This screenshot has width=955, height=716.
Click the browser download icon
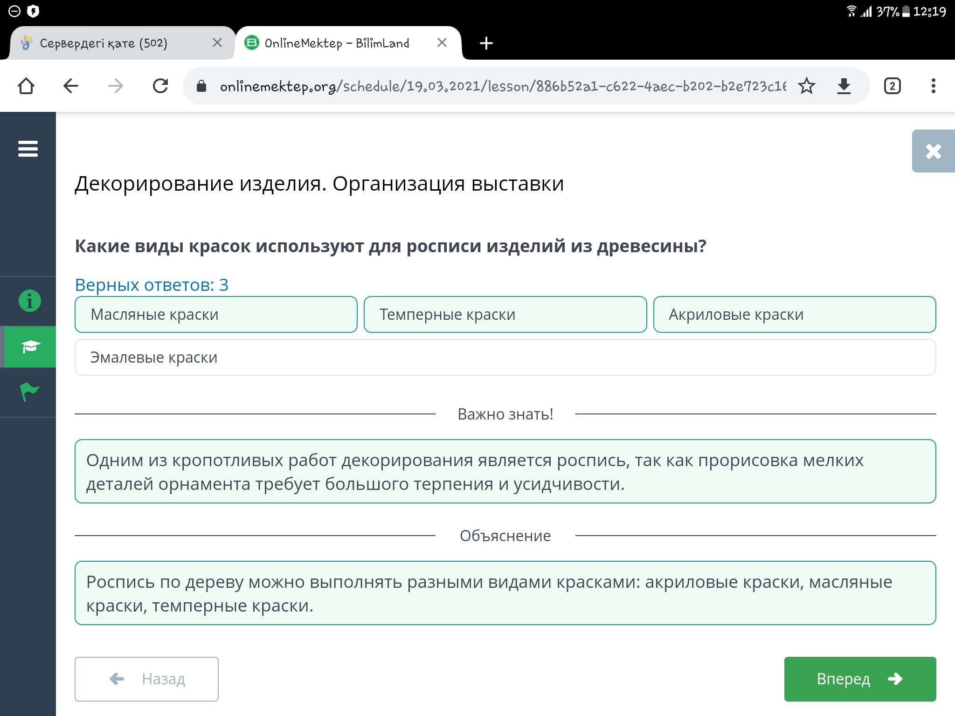point(844,86)
